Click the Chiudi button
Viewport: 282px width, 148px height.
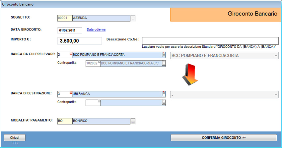click(15, 137)
